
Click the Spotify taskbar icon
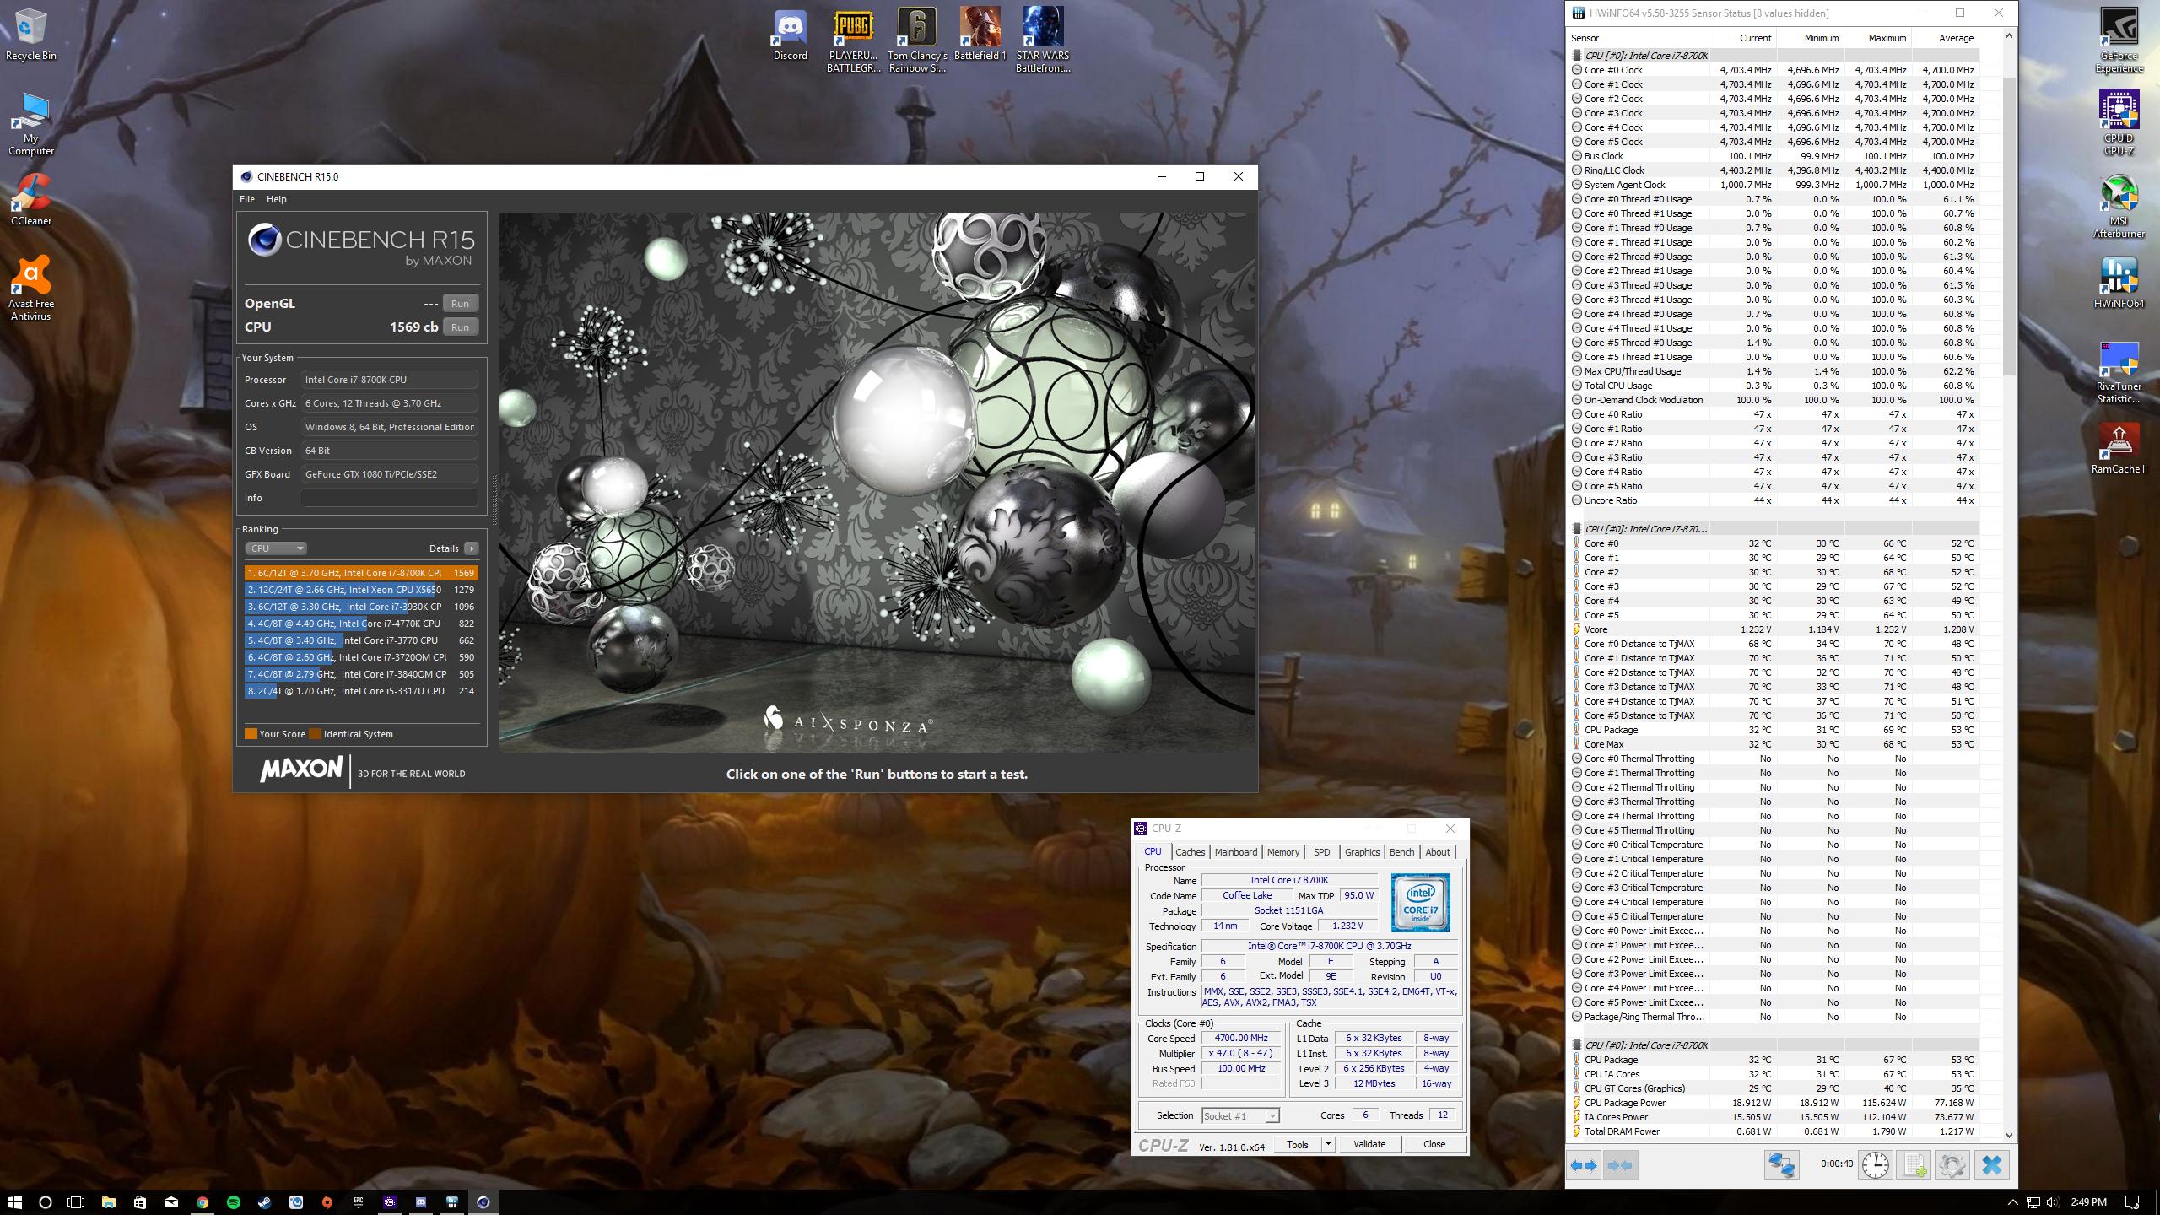(x=234, y=1201)
